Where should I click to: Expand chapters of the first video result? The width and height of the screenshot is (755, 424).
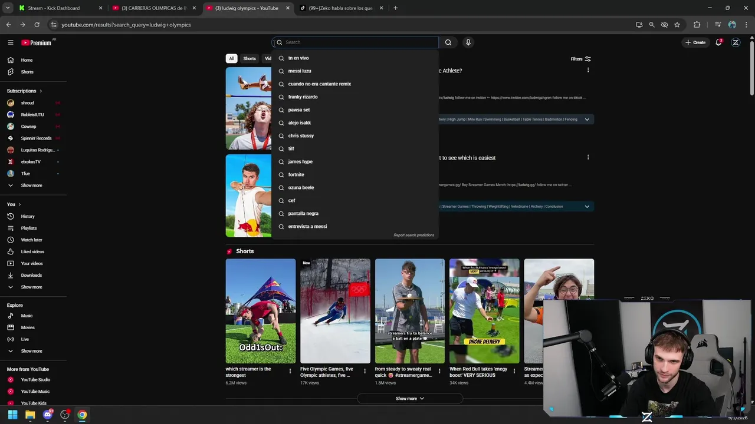pos(587,120)
